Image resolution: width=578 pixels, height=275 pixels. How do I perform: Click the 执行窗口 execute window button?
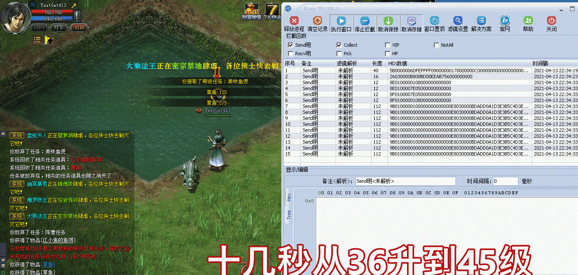tap(341, 24)
